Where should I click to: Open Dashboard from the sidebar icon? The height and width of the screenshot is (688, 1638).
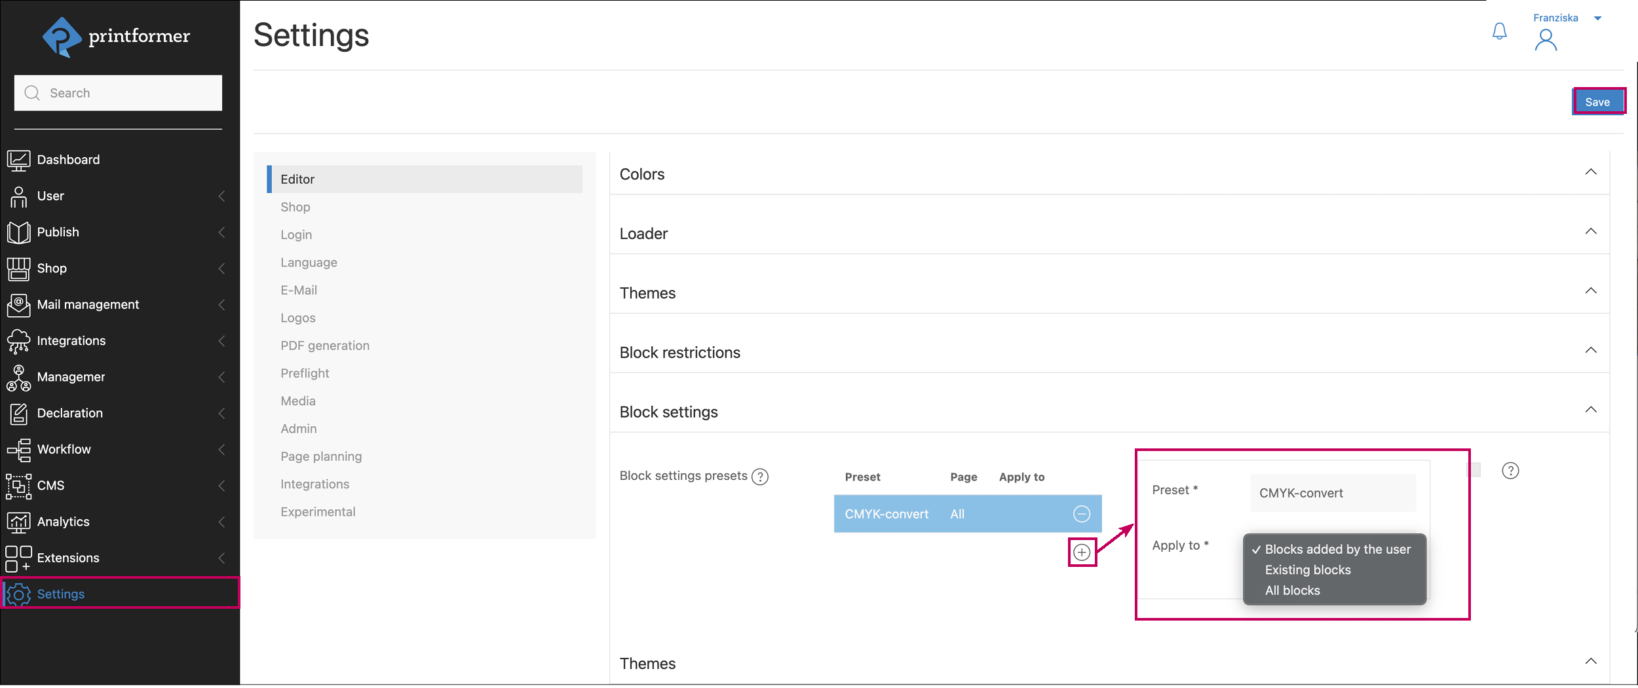18,160
